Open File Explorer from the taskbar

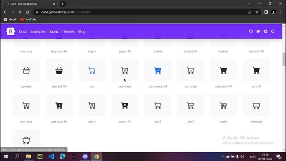click(x=29, y=157)
